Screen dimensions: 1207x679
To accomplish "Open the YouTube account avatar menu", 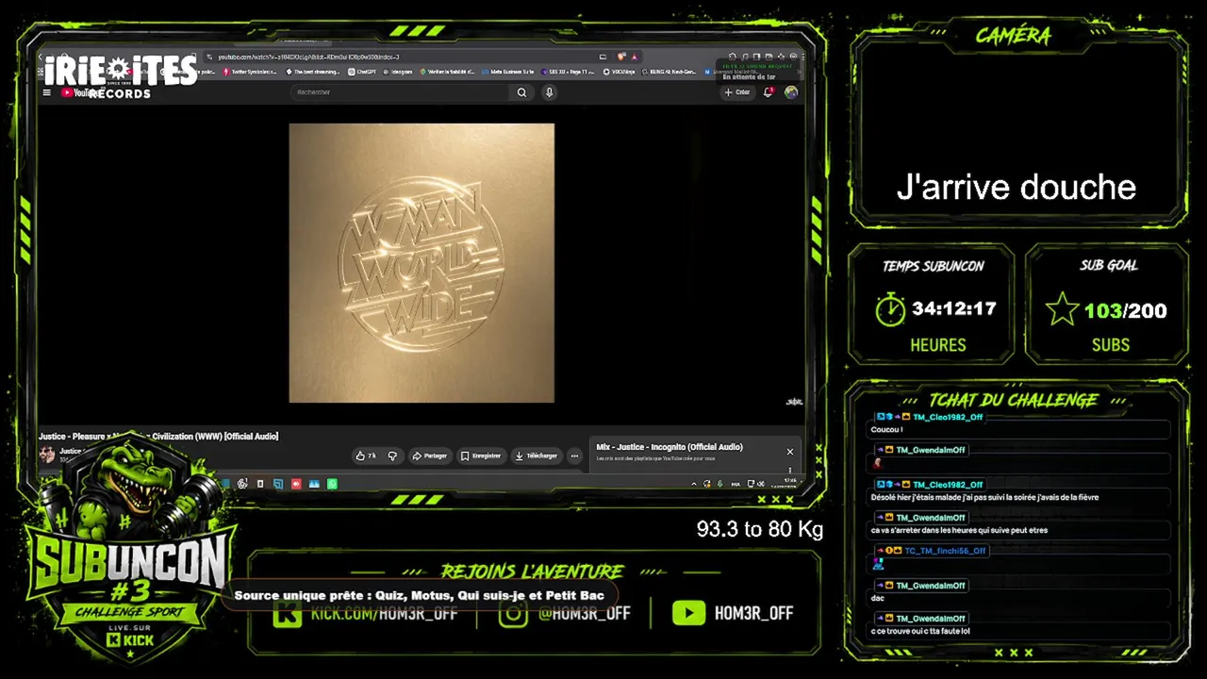I will point(791,92).
